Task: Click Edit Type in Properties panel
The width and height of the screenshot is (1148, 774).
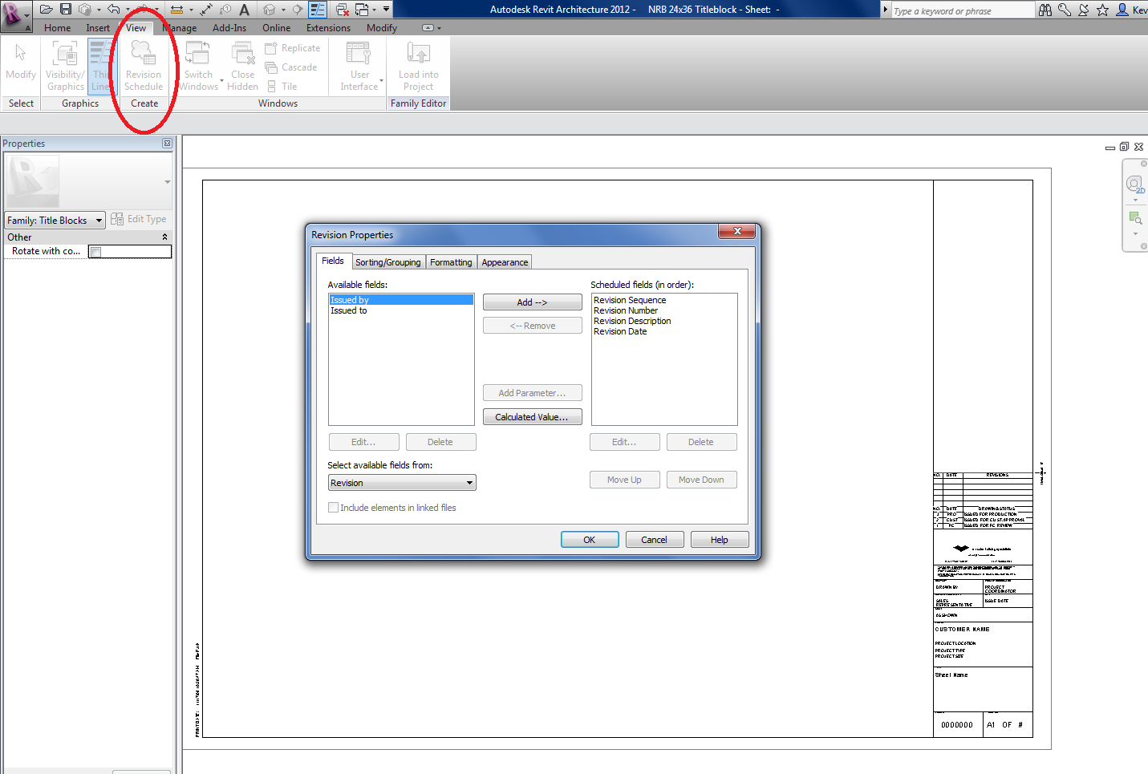Action: 139,219
